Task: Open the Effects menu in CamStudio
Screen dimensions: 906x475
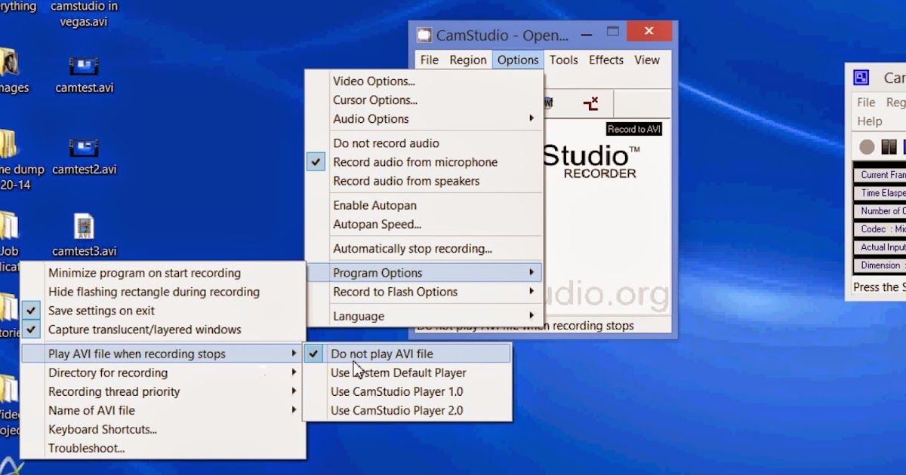Action: [x=606, y=60]
